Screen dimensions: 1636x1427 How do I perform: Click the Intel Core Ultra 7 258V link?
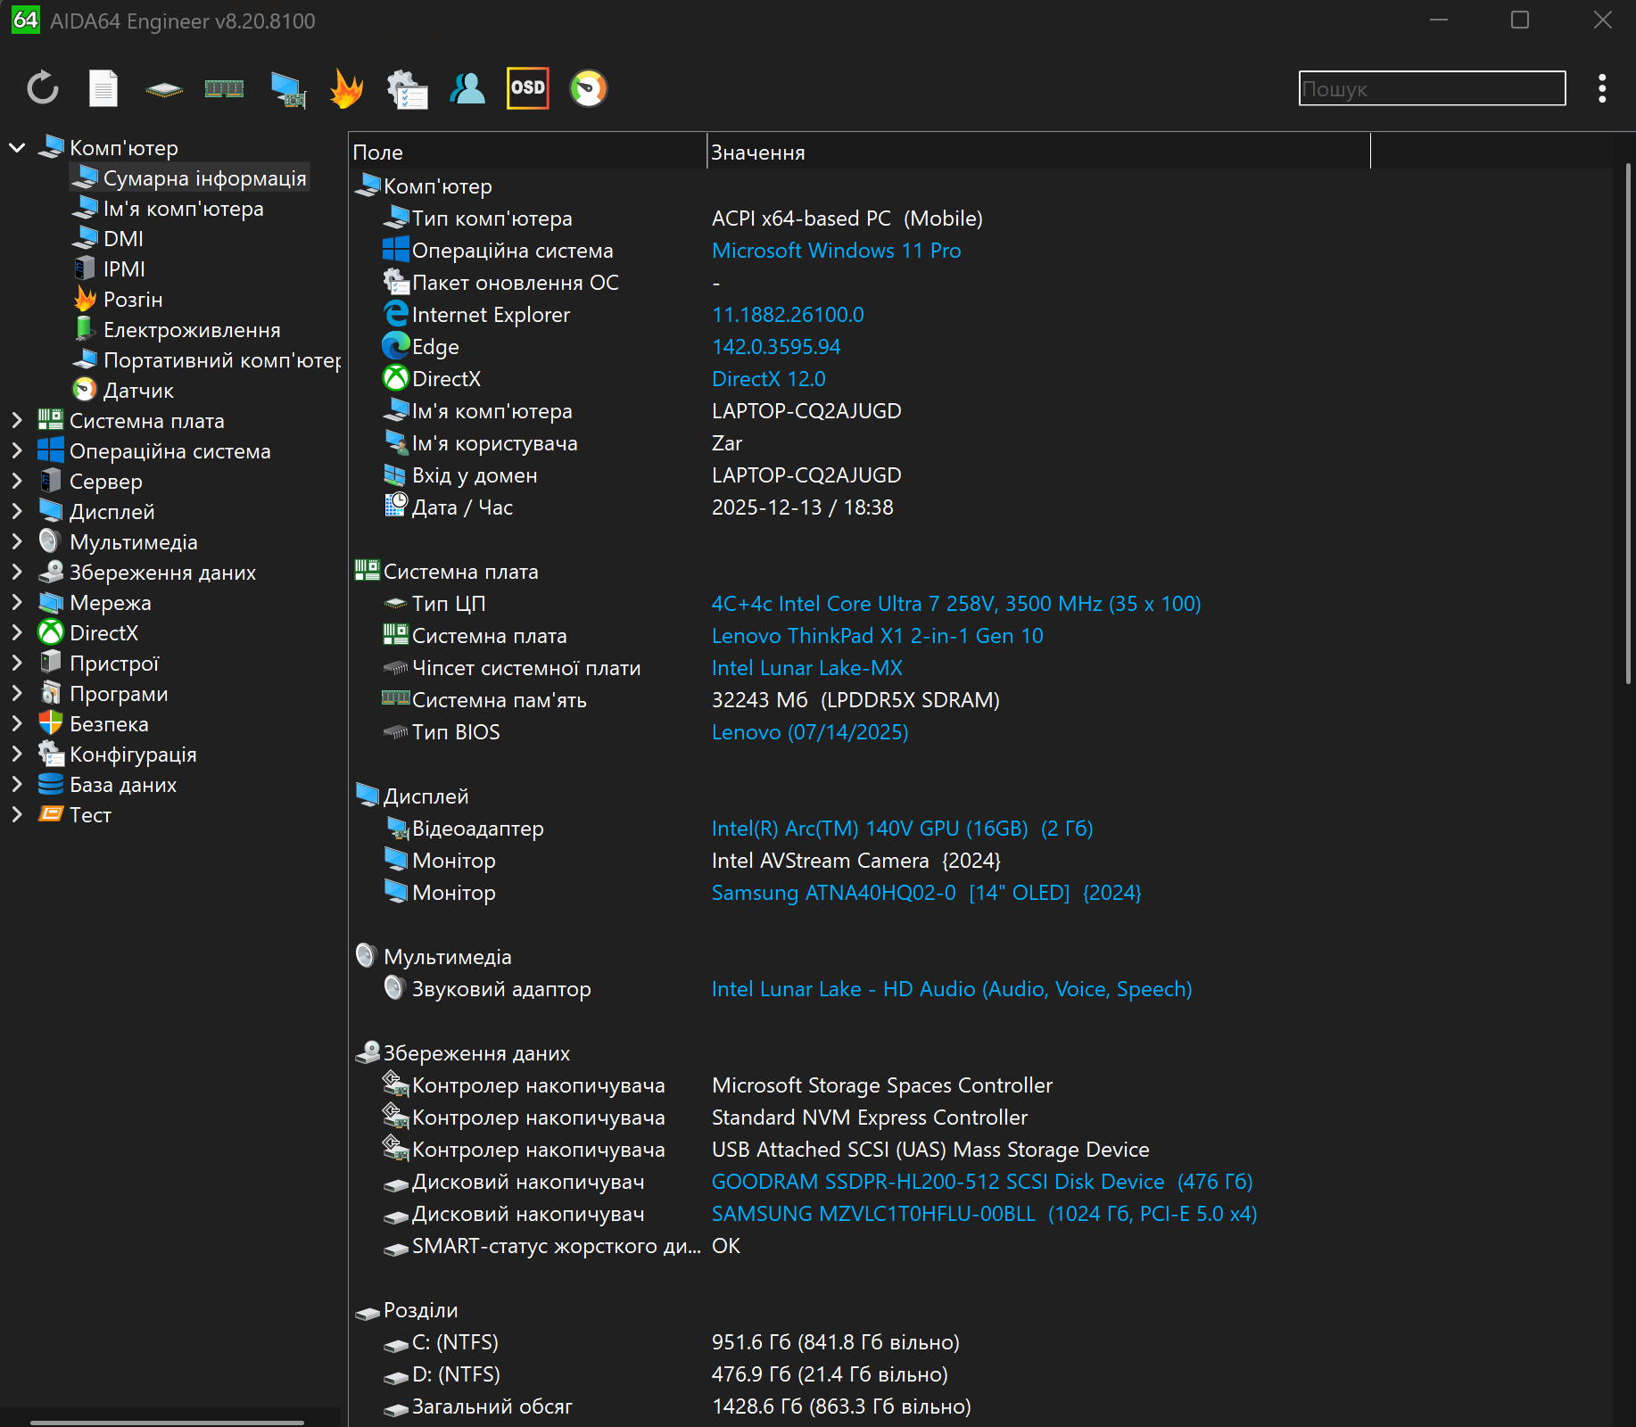coord(955,604)
